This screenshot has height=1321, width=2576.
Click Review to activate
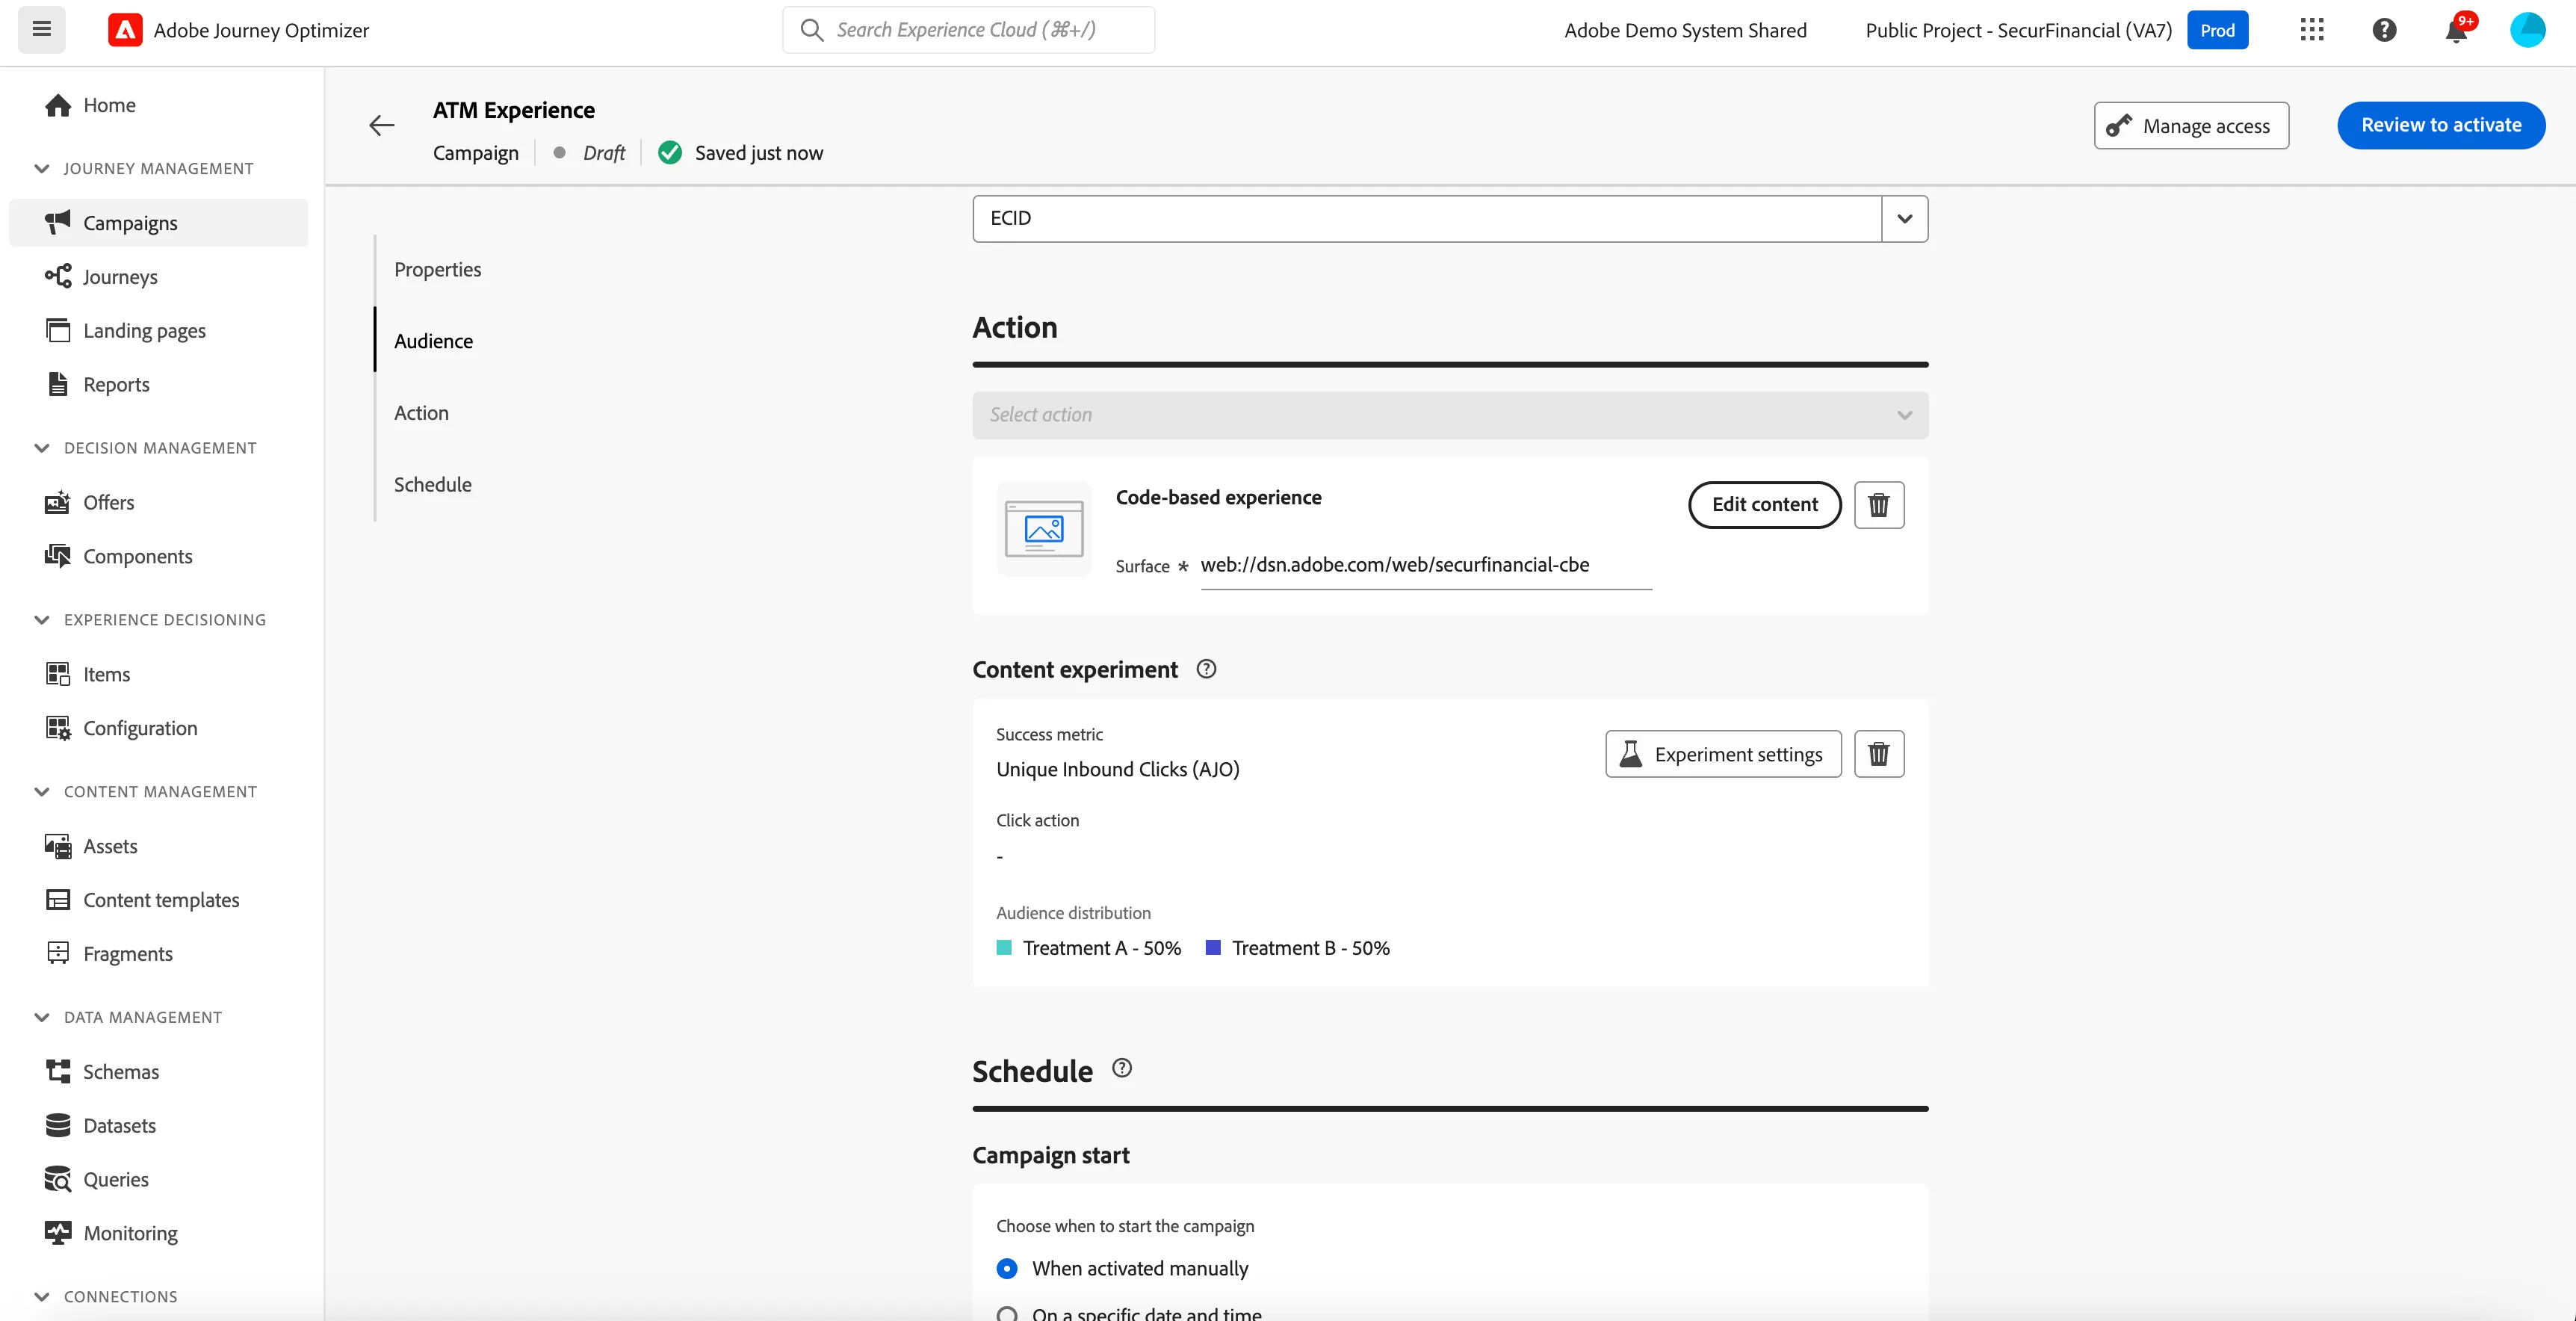pos(2440,126)
